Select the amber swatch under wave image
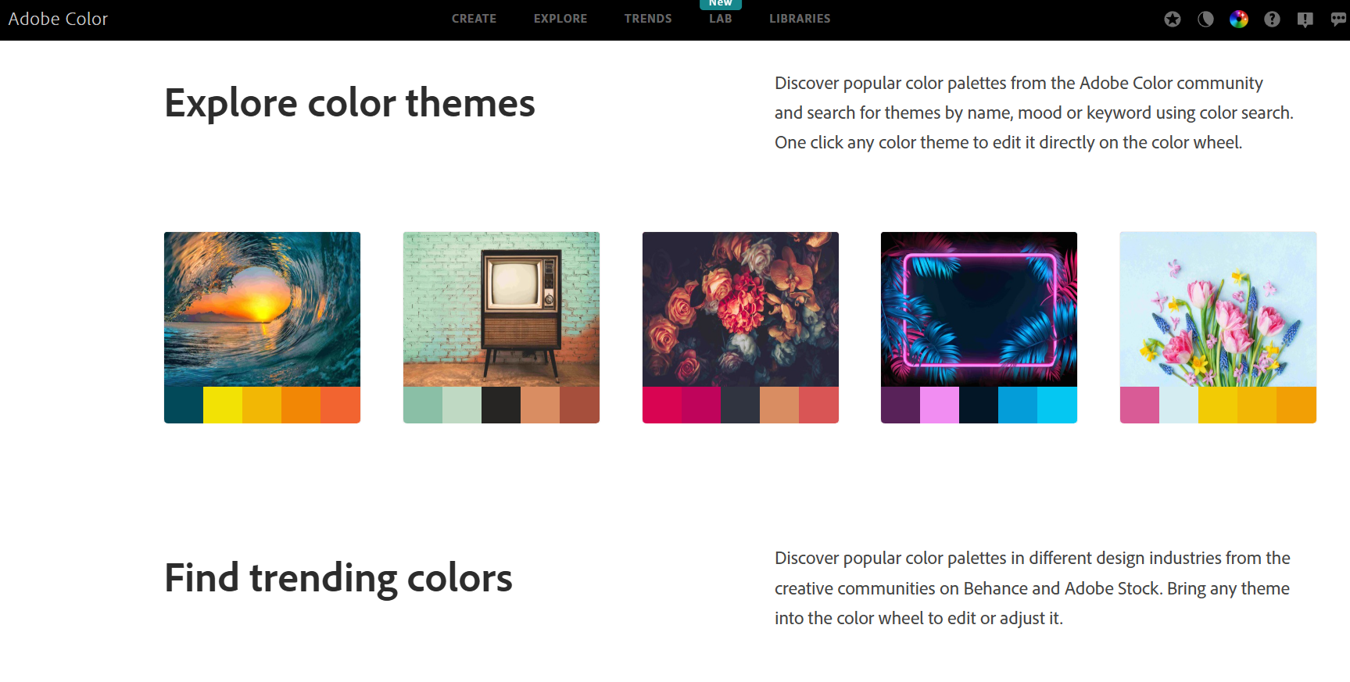 262,405
